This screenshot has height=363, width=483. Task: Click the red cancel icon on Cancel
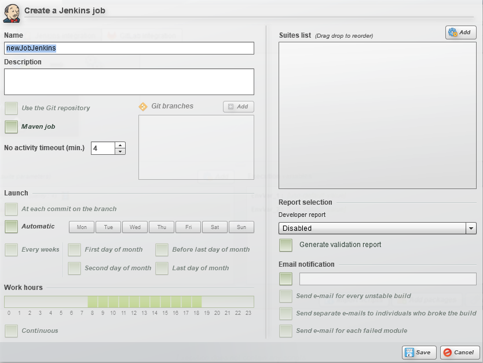click(x=448, y=352)
